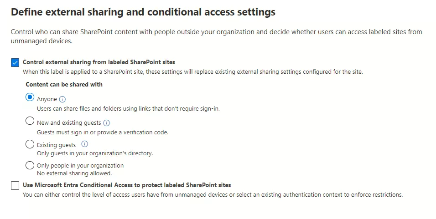Click the 'No external sharing allowed' description

pyautogui.click(x=74, y=173)
